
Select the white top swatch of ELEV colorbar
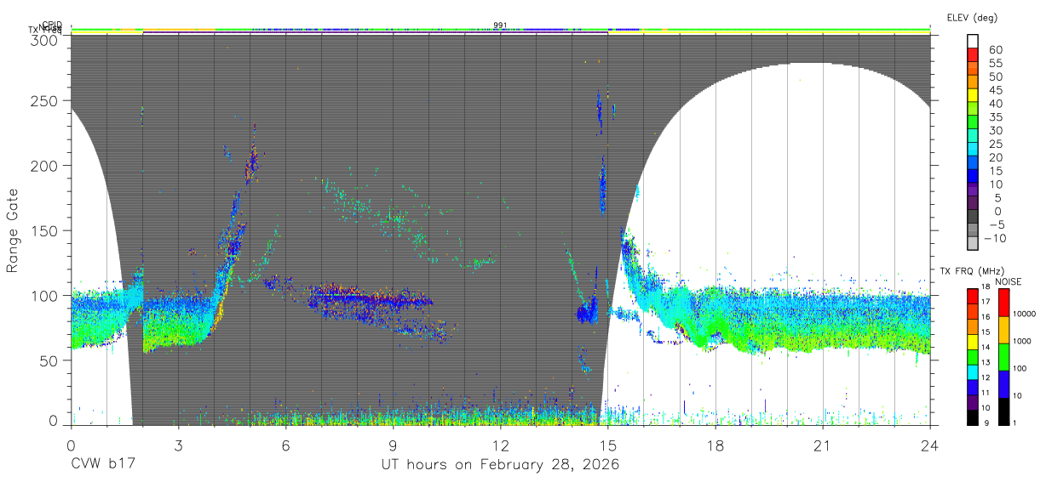[973, 42]
